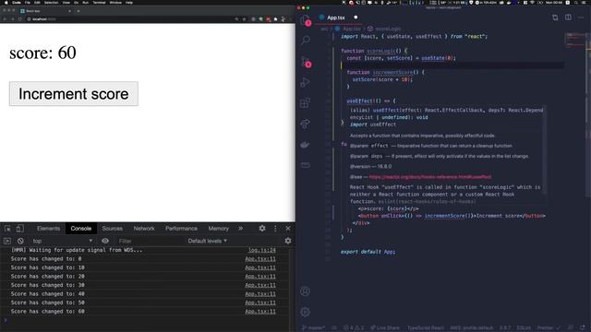The width and height of the screenshot is (591, 332).
Task: Open App.tsx:11 link for 'changed to: 60'
Action: pos(260,312)
